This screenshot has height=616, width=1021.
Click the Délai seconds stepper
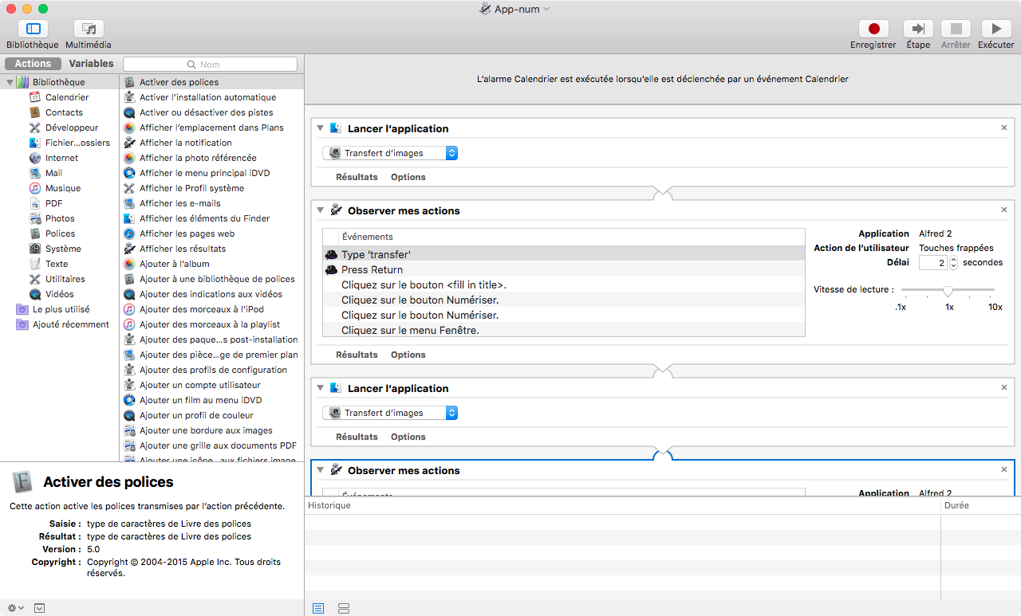(x=953, y=262)
